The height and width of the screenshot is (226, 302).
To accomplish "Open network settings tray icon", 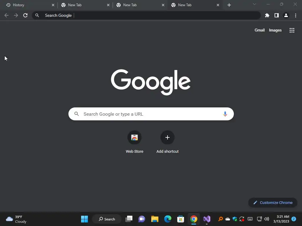I will coord(259,219).
